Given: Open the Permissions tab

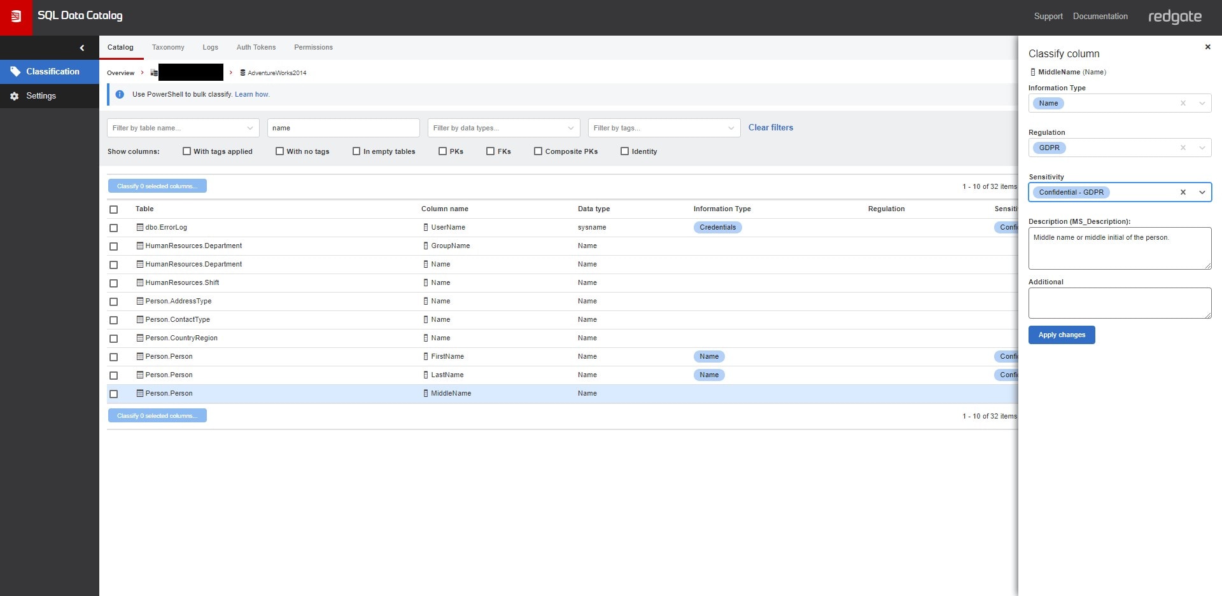Looking at the screenshot, I should pyautogui.click(x=313, y=47).
